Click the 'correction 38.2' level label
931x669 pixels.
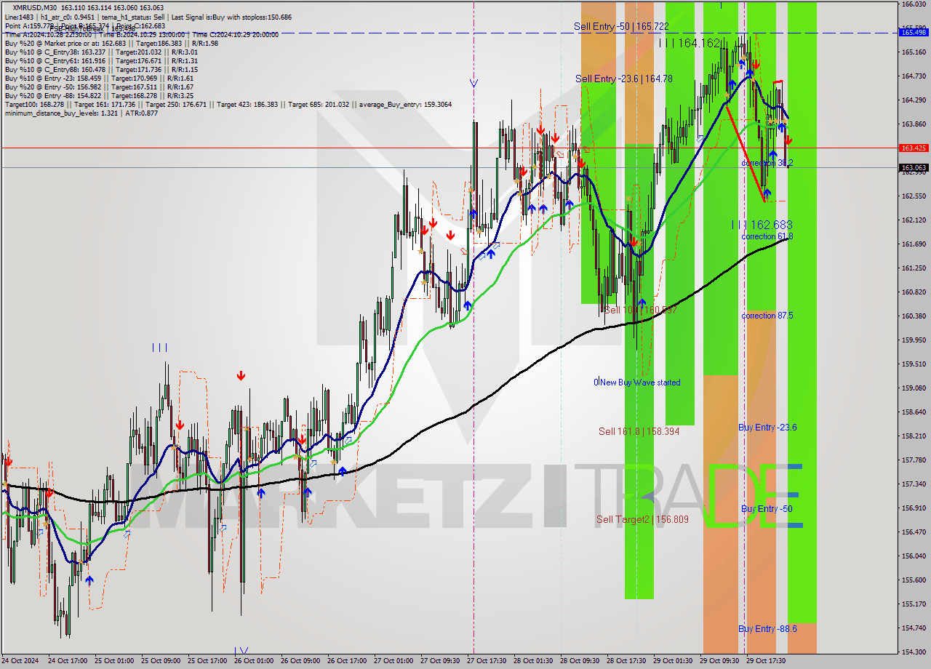(x=767, y=164)
